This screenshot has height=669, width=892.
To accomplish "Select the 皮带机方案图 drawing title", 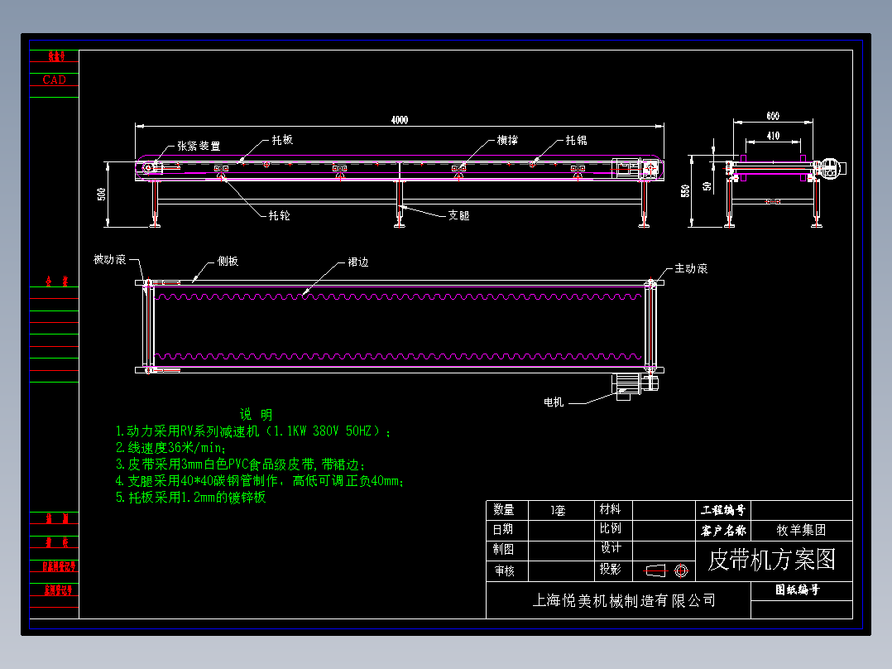I will pos(772,560).
